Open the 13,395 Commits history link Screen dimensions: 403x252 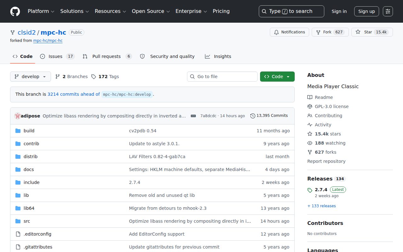tap(269, 116)
